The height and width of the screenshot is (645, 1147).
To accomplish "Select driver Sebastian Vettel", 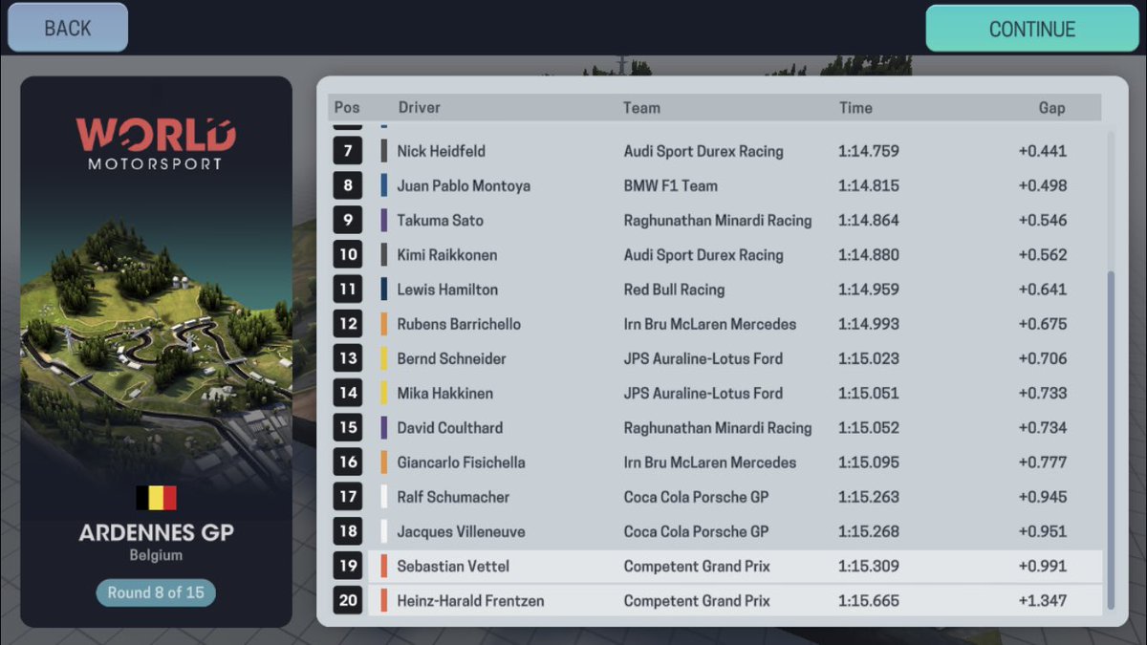I will (454, 566).
